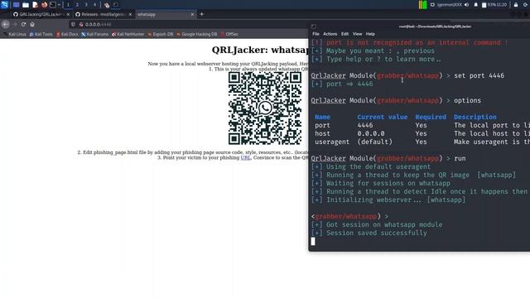
Task: Go back in Firefox
Action: (6, 24)
